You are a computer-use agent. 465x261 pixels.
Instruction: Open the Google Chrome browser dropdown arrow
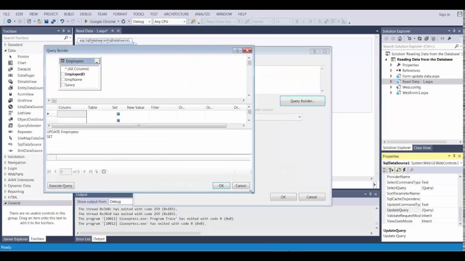(118, 21)
